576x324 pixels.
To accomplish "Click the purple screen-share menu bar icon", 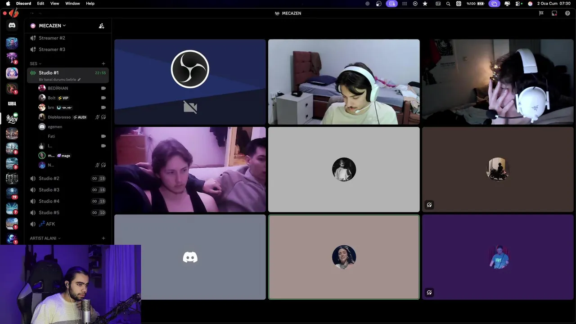I will 392,4.
